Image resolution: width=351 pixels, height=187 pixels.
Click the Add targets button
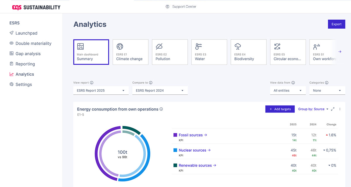280,109
